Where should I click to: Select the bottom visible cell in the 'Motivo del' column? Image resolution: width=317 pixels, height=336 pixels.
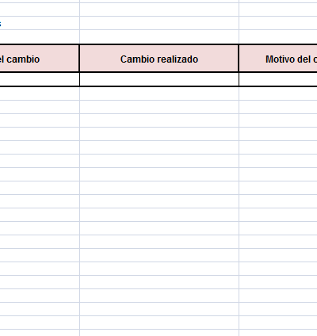(x=278, y=333)
